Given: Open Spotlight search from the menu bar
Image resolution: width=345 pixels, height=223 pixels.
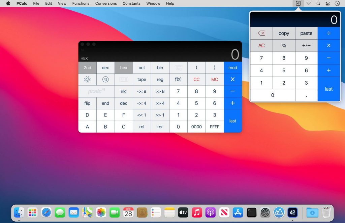Looking at the screenshot, I should click(318, 3).
